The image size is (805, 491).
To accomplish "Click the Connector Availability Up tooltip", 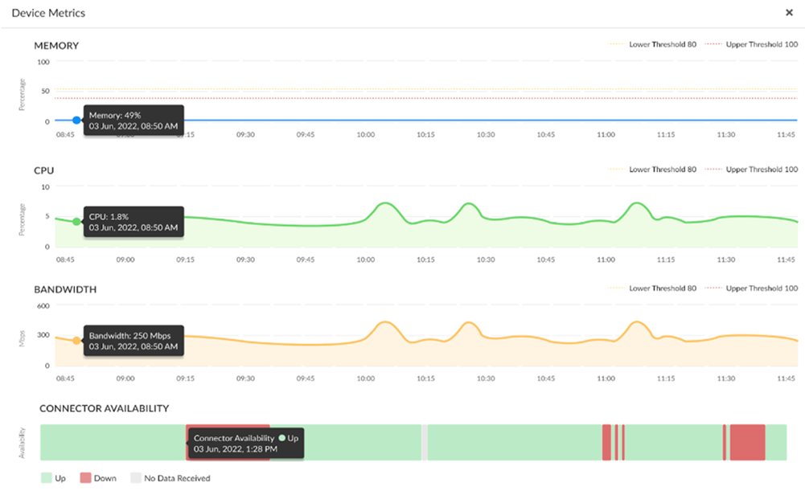I will 245,443.
